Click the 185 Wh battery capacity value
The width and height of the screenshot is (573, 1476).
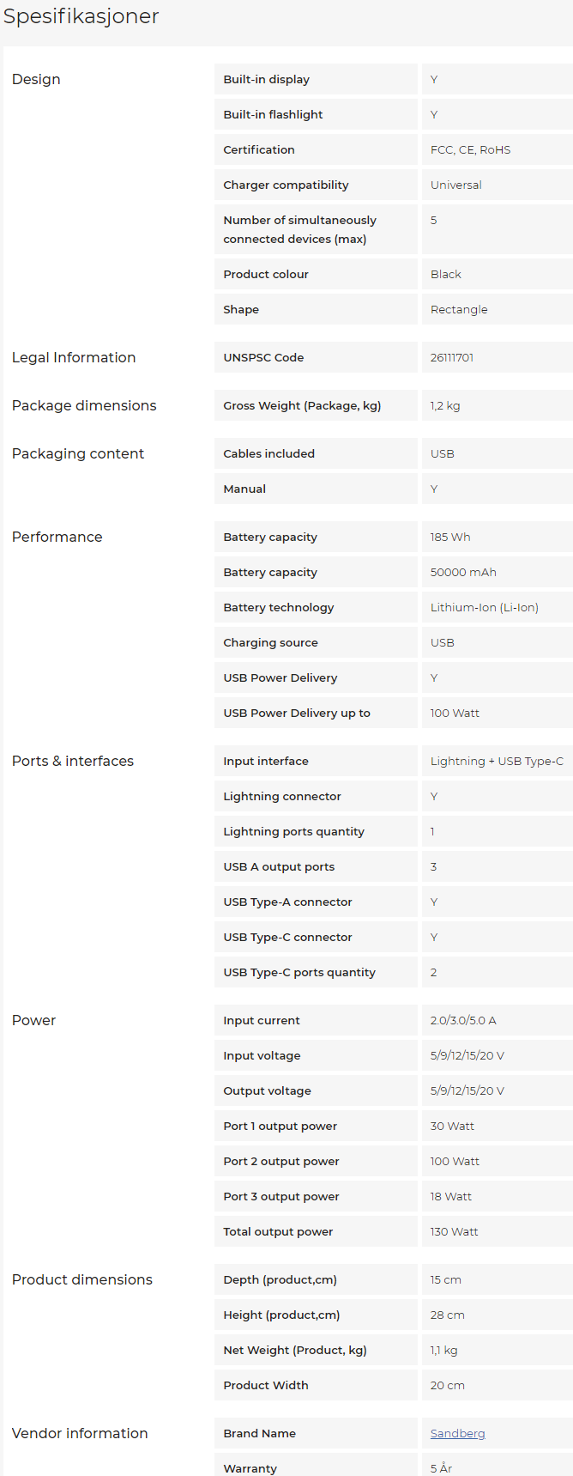pos(450,537)
